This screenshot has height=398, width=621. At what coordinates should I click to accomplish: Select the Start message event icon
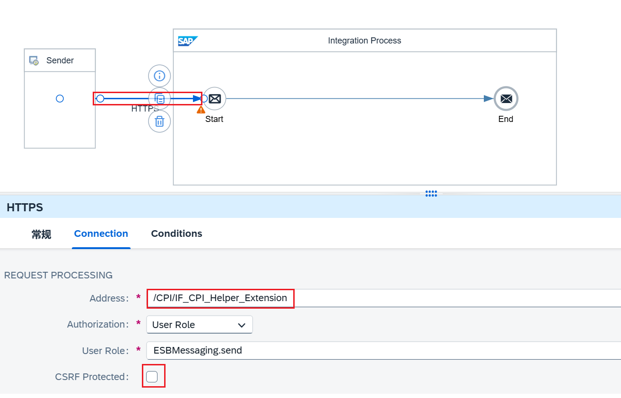pyautogui.click(x=215, y=99)
